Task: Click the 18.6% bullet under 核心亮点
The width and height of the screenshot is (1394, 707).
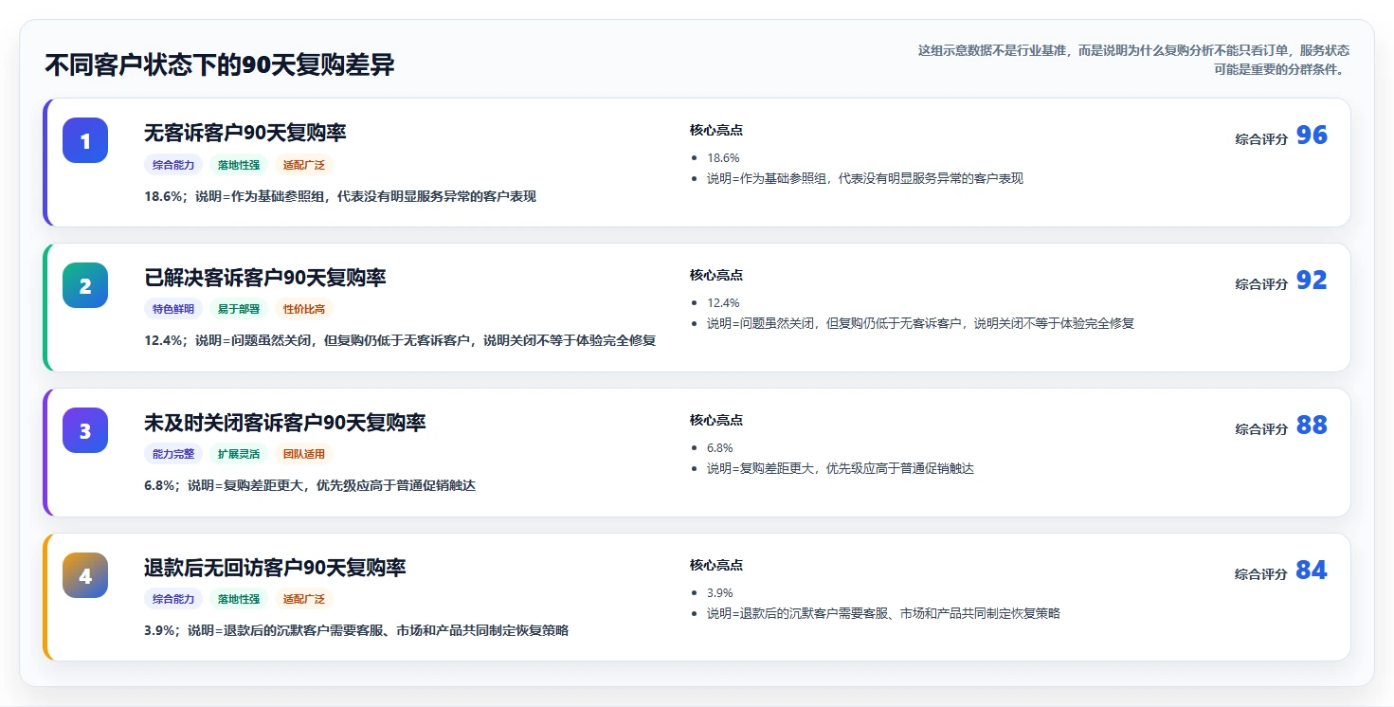Action: click(723, 158)
